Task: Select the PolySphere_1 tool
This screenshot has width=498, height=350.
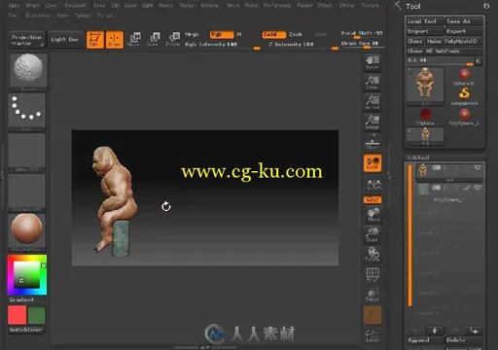Action: pos(464,117)
